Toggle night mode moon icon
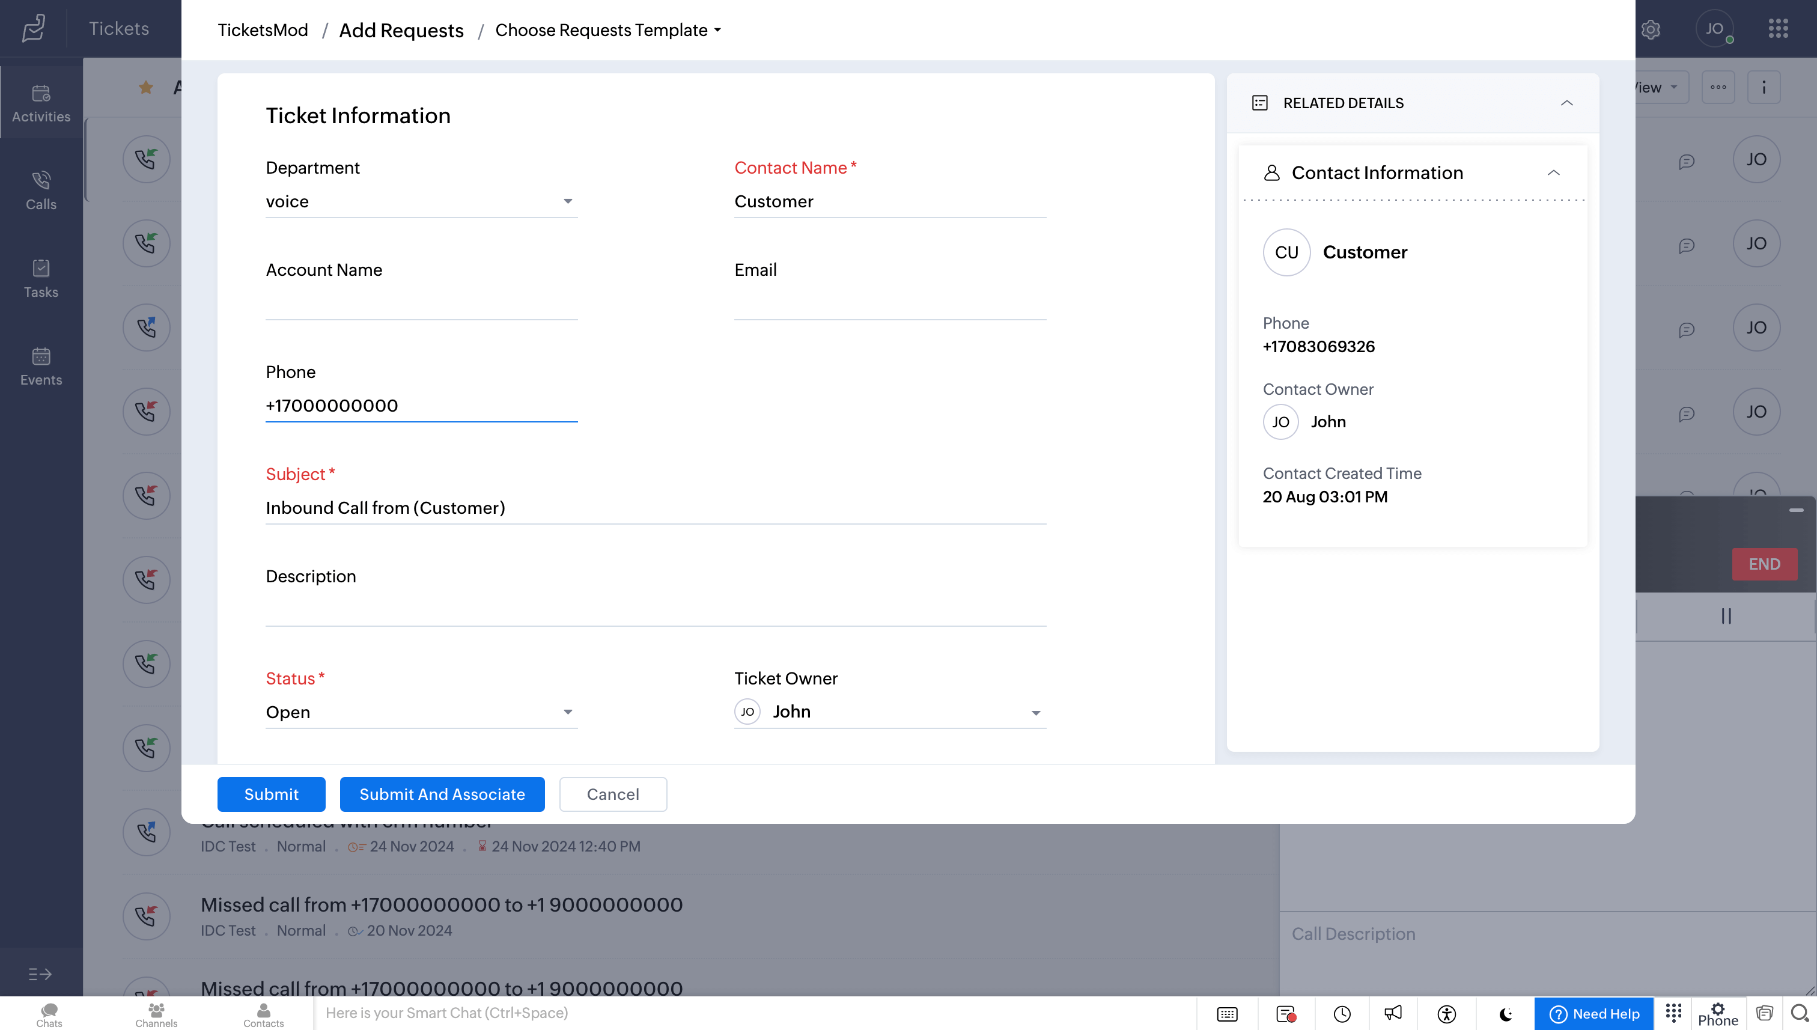 coord(1505,1014)
